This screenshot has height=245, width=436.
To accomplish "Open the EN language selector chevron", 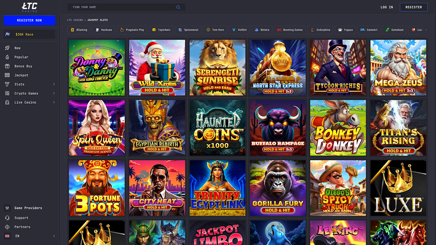I will coord(54,236).
